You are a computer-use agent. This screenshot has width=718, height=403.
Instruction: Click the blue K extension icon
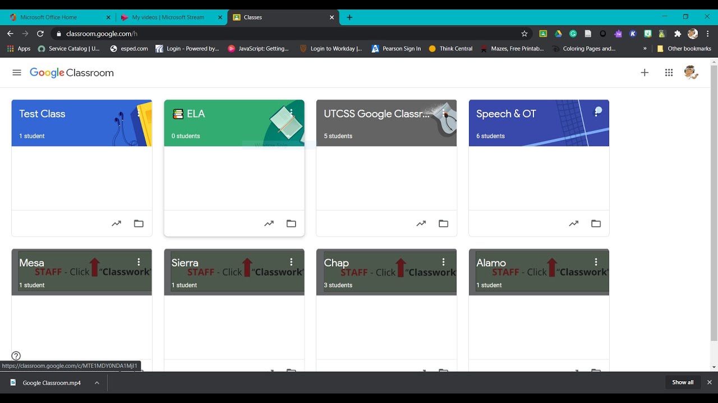633,34
